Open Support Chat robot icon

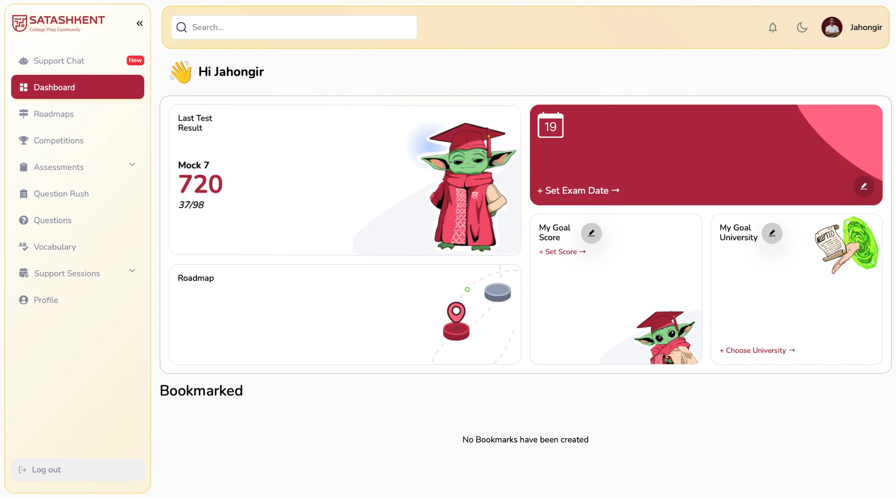23,61
